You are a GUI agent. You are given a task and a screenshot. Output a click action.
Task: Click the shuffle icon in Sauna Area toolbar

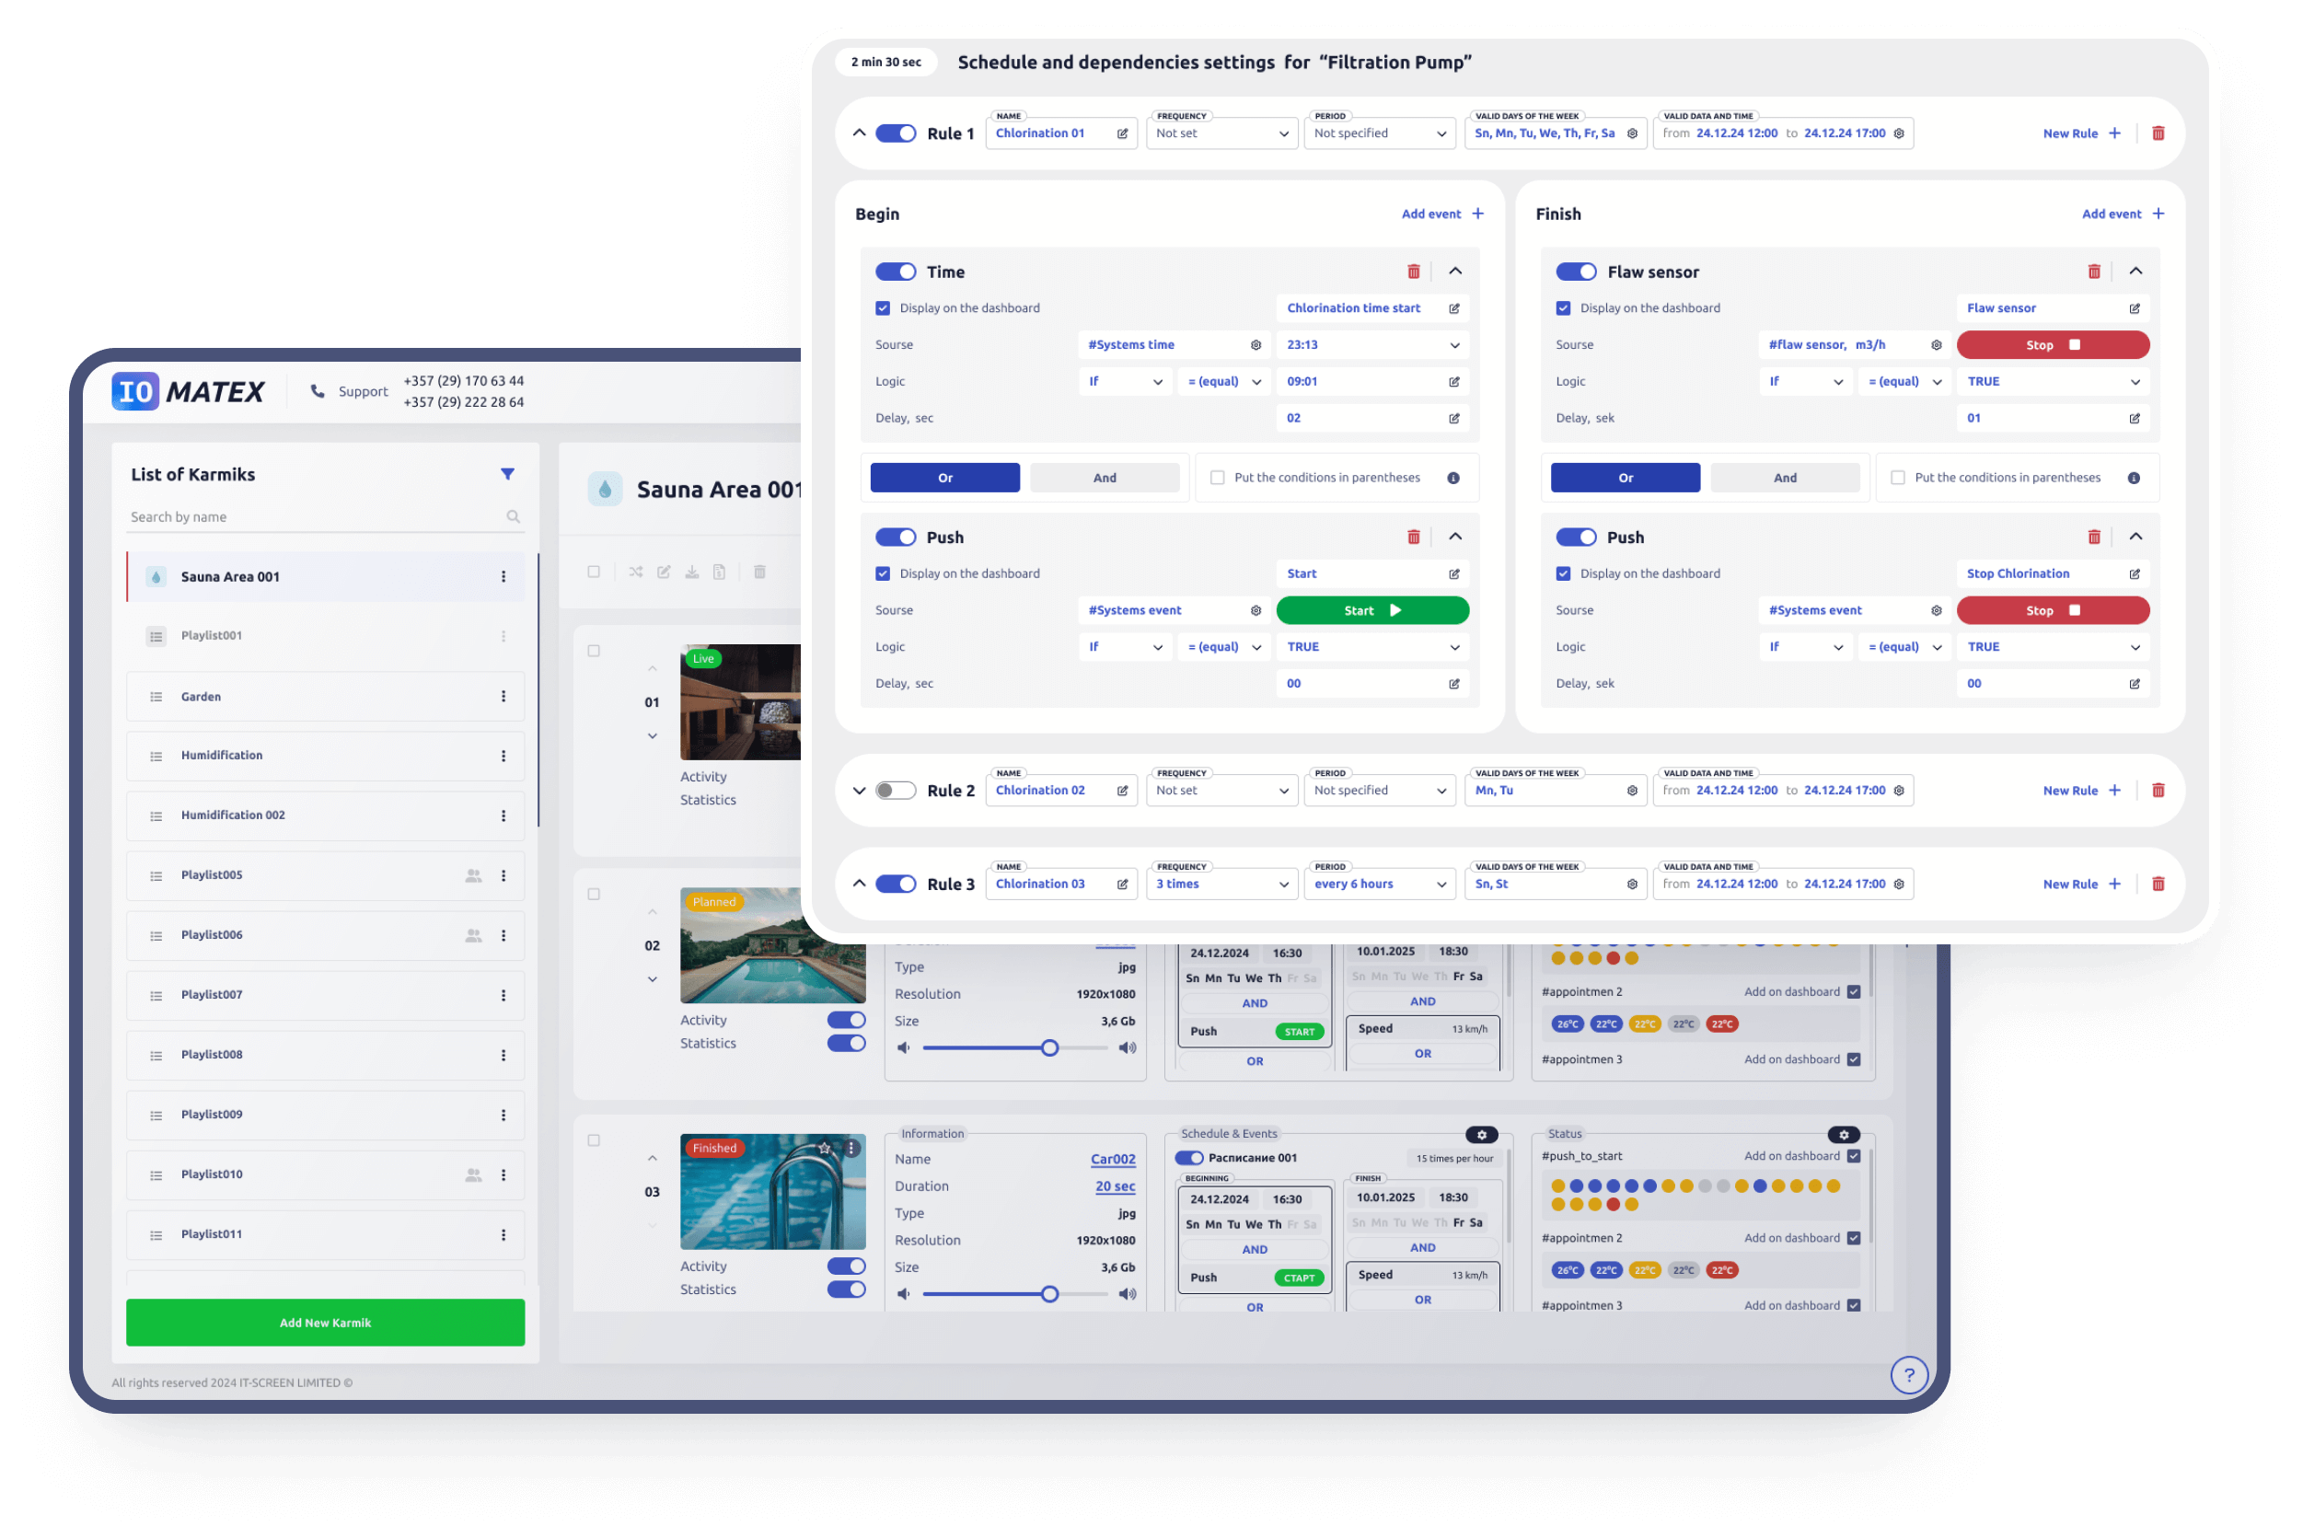pyautogui.click(x=636, y=572)
